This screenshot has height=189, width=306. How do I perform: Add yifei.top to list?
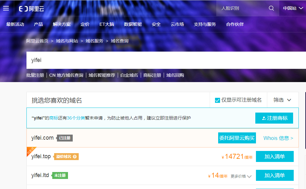point(275,157)
